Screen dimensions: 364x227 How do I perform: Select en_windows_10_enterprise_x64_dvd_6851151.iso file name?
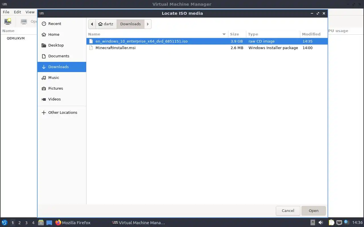click(141, 41)
